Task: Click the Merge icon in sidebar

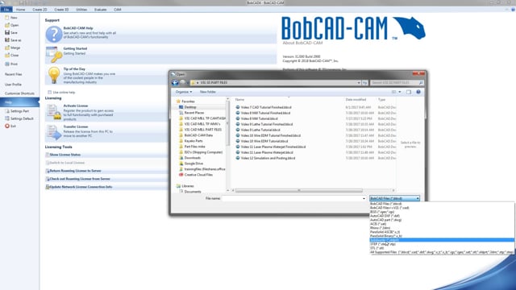Action: pyautogui.click(x=7, y=48)
